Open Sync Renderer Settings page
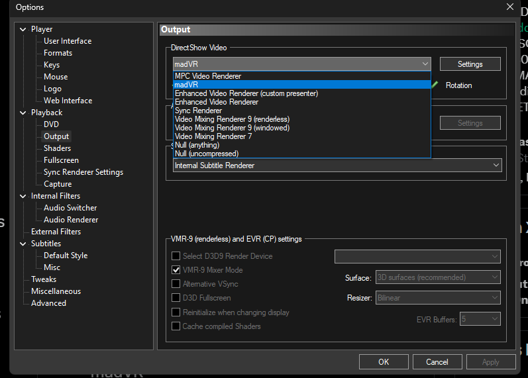528x378 pixels. (x=83, y=172)
